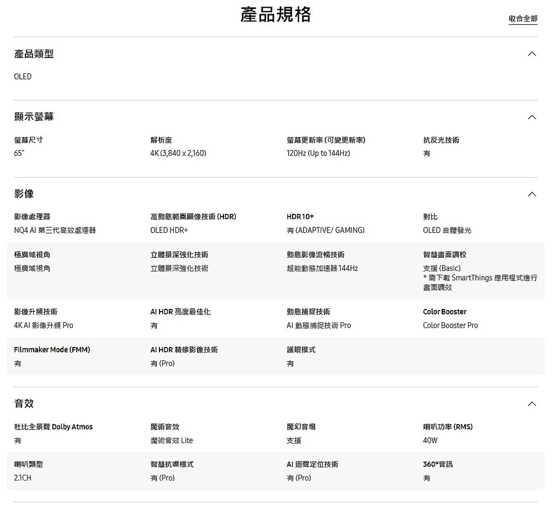Click the 產品類型 section title
Screen dimensions: 552x507
(x=34, y=54)
